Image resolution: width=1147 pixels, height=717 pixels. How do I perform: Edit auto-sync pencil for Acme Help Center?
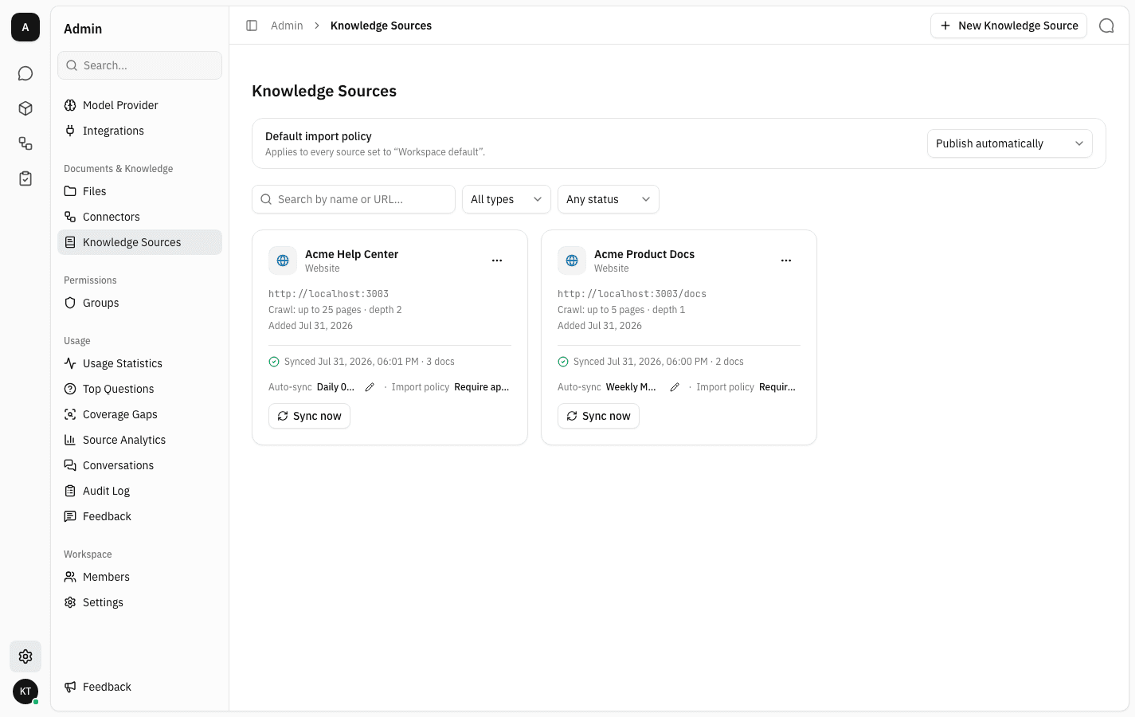(x=370, y=387)
